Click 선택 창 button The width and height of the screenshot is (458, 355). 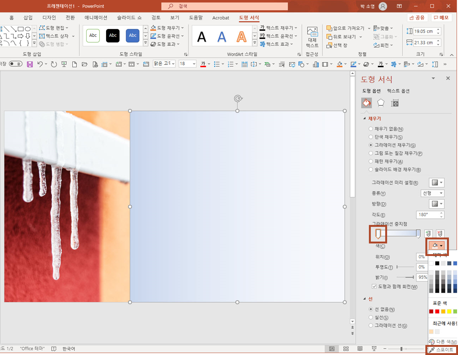click(337, 45)
